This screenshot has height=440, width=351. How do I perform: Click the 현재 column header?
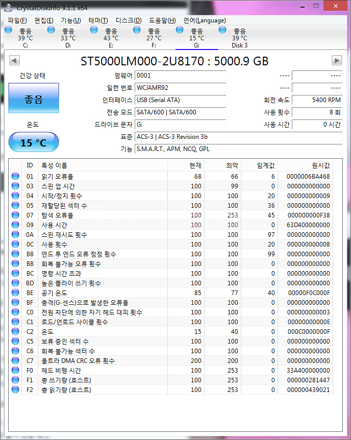coord(186,165)
